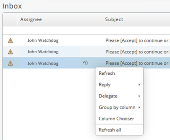Sort by the Subject column header

pos(114,19)
